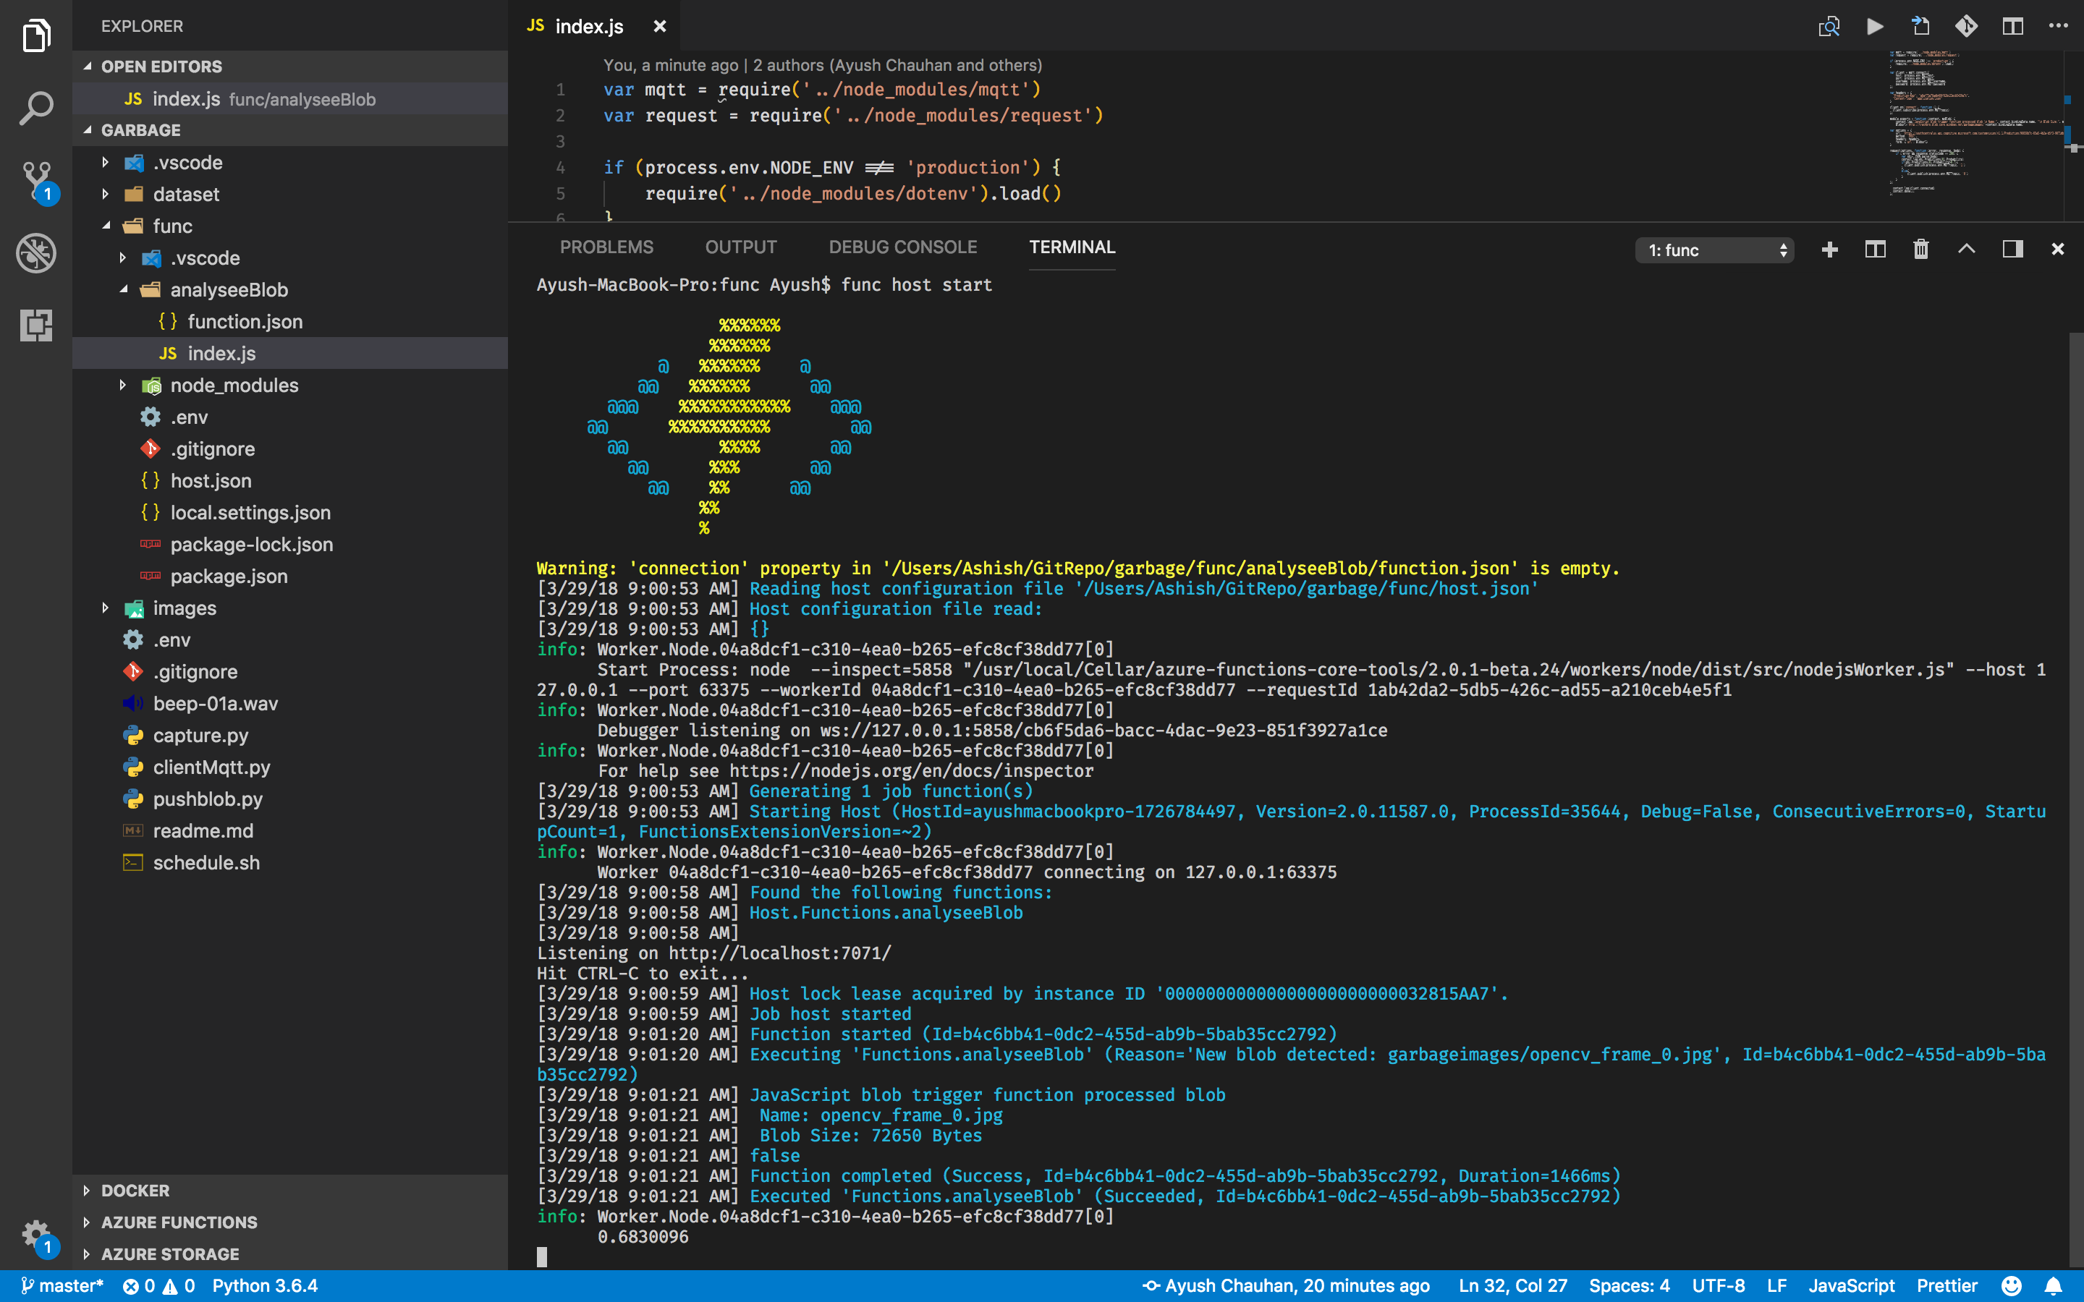This screenshot has width=2084, height=1302.
Task: Click the master branch indicator in status bar
Action: 62,1285
